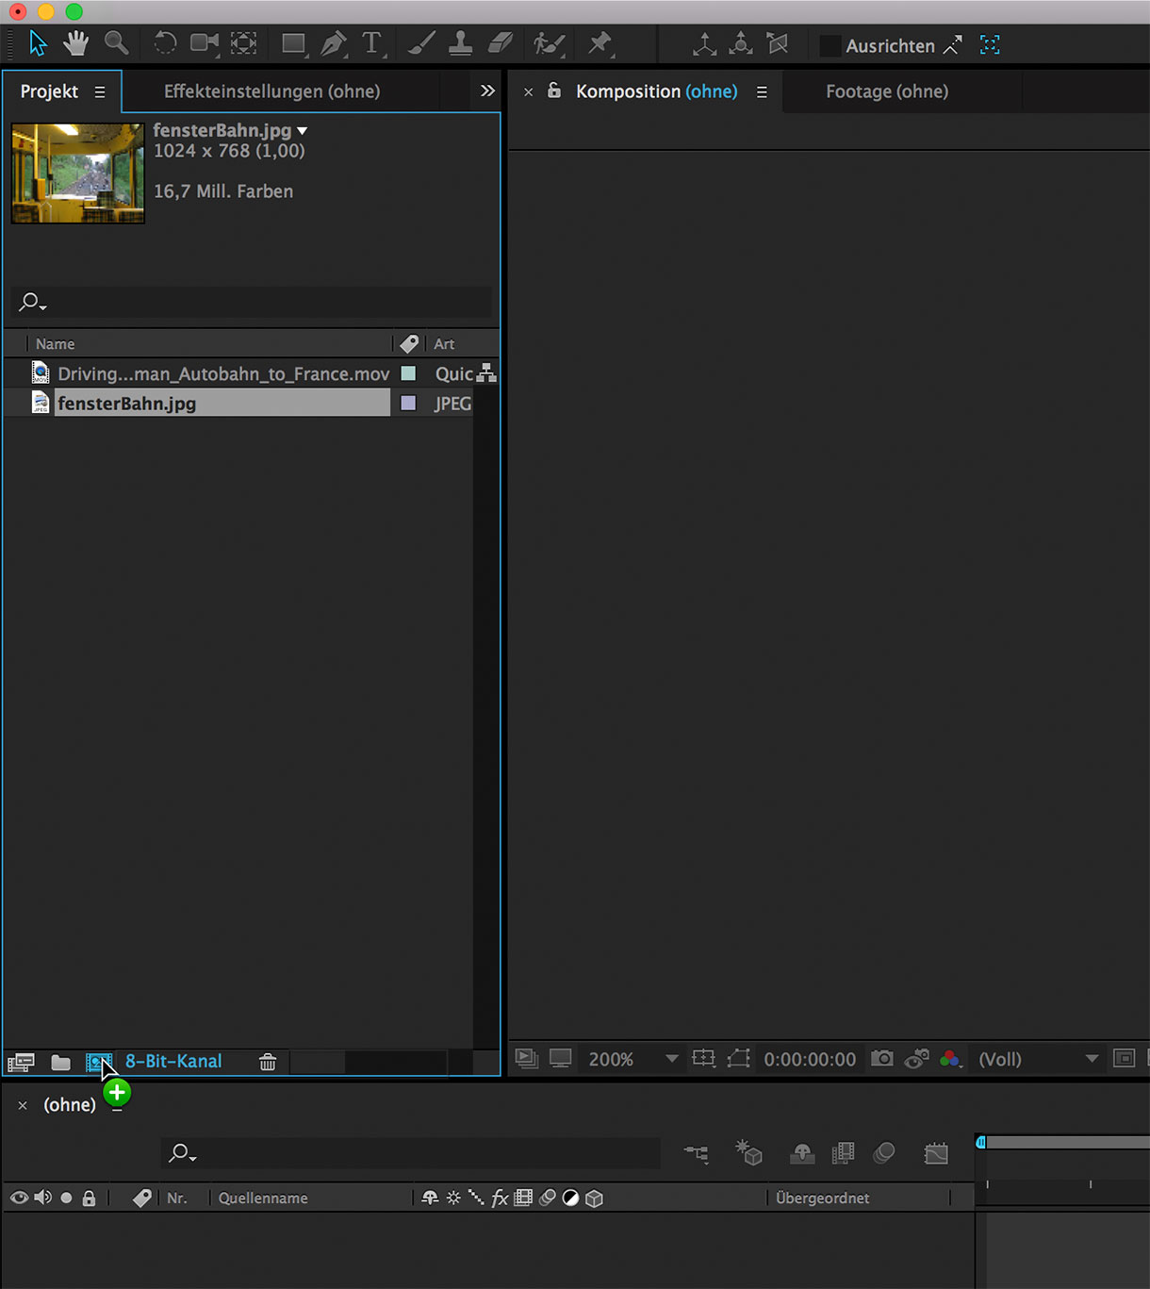Image resolution: width=1150 pixels, height=1289 pixels.
Task: Select the Eraser tool
Action: [x=501, y=43]
